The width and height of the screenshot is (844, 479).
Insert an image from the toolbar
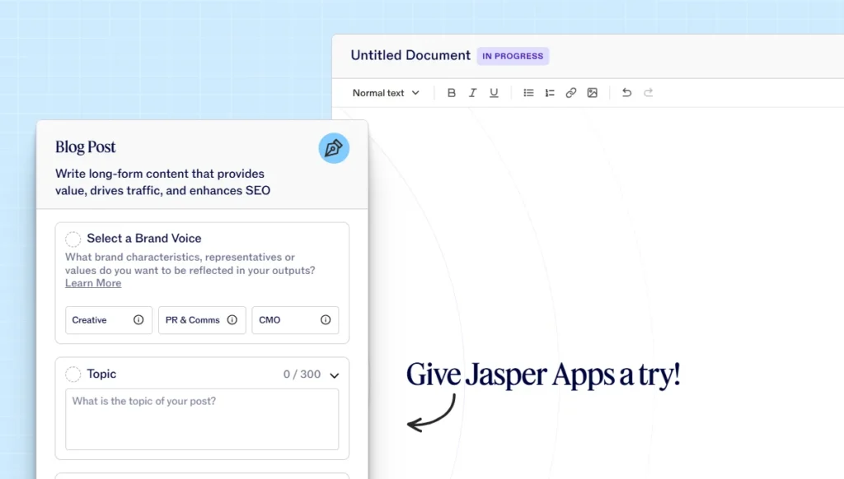point(592,92)
